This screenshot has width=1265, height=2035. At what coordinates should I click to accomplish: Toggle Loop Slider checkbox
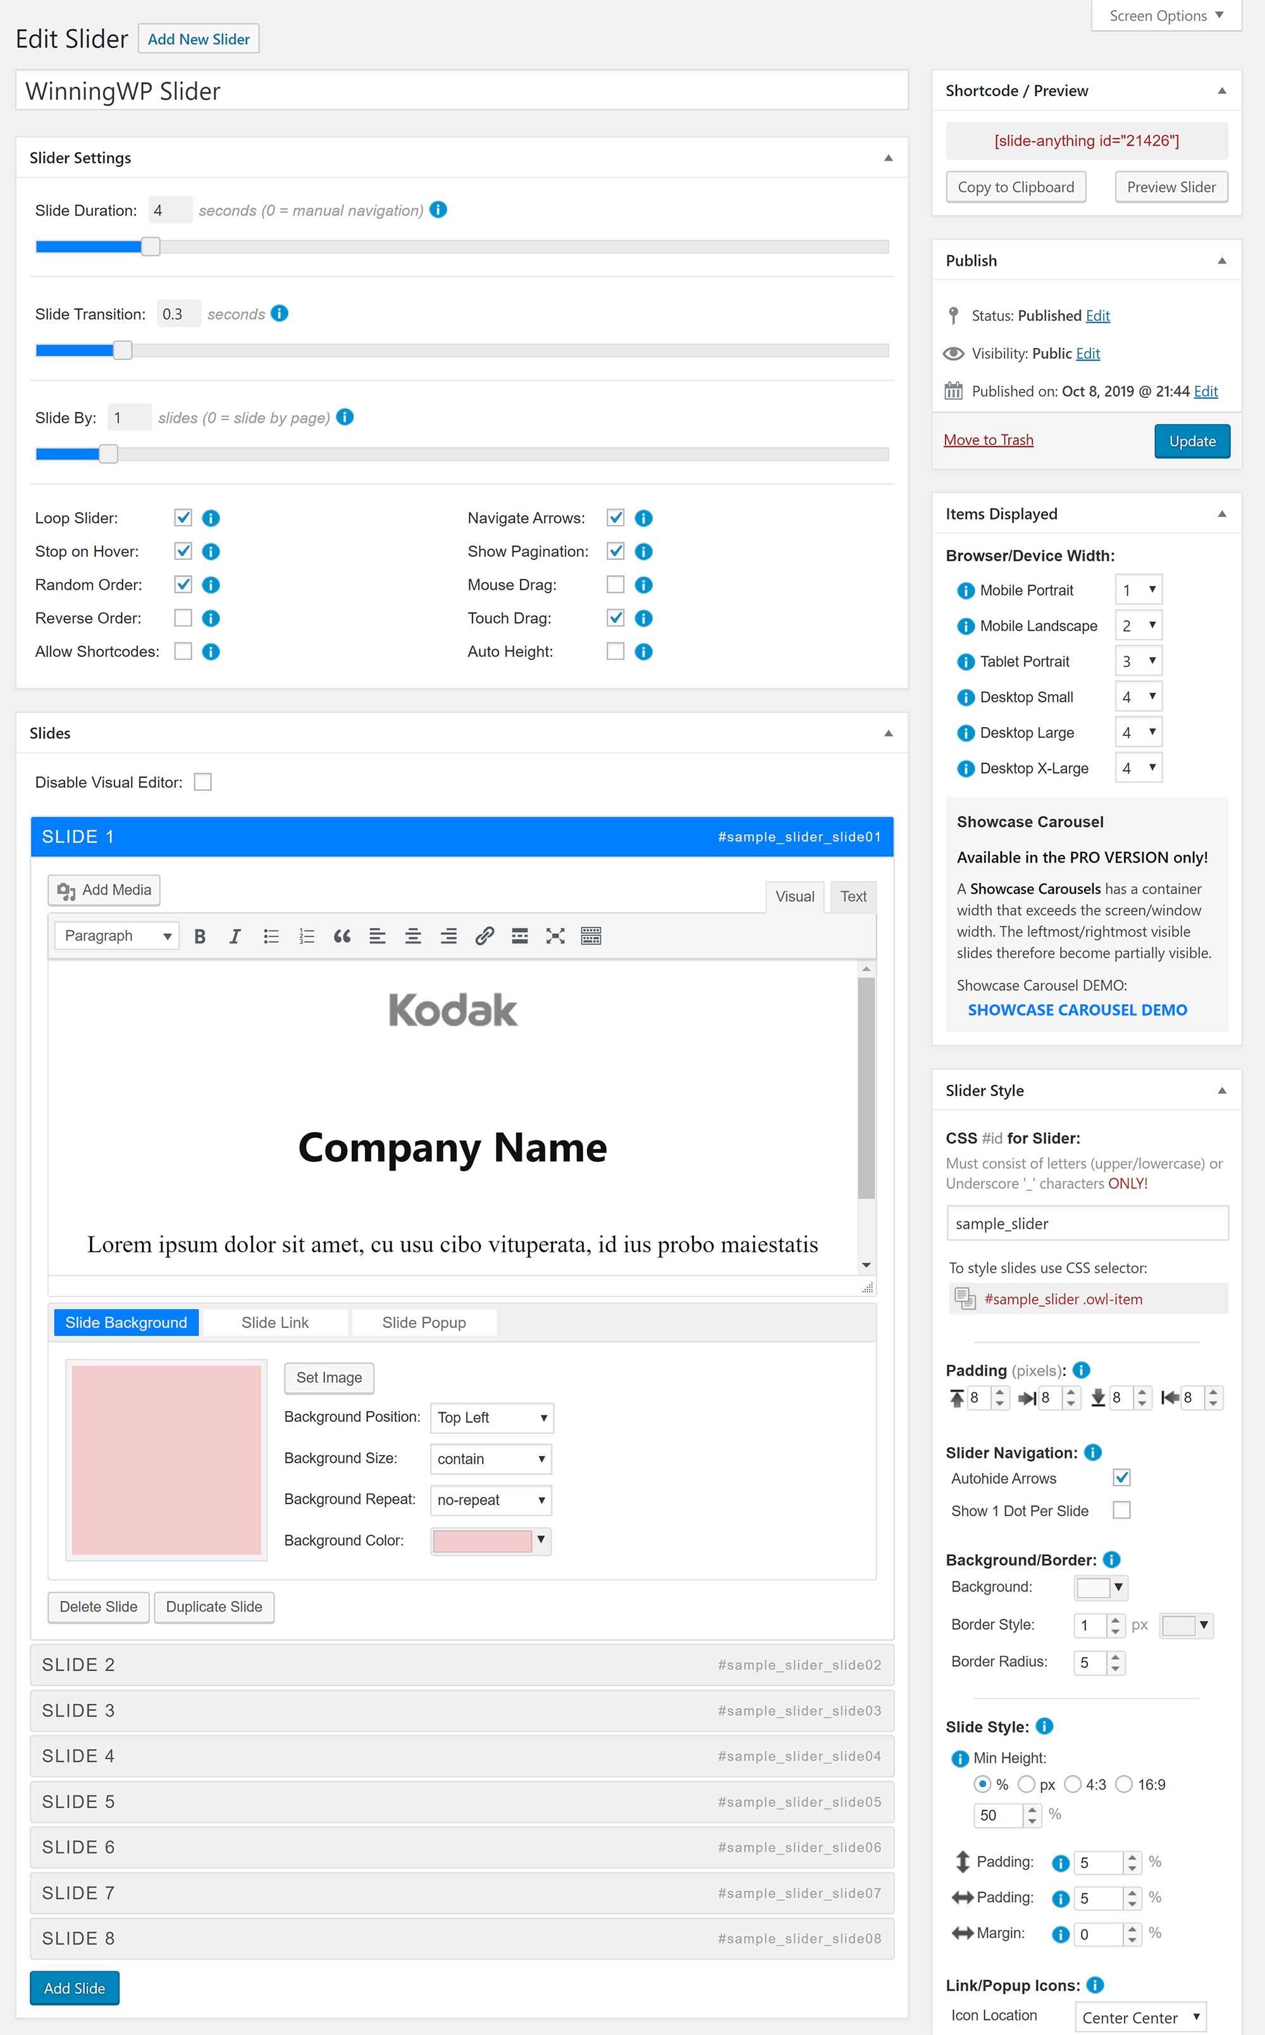pyautogui.click(x=183, y=518)
